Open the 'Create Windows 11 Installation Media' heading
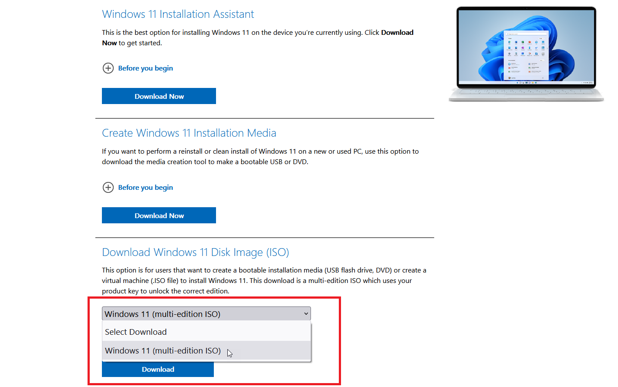 click(x=189, y=133)
